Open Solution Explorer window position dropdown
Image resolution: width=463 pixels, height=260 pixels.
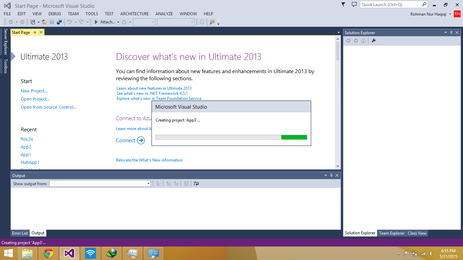point(446,32)
